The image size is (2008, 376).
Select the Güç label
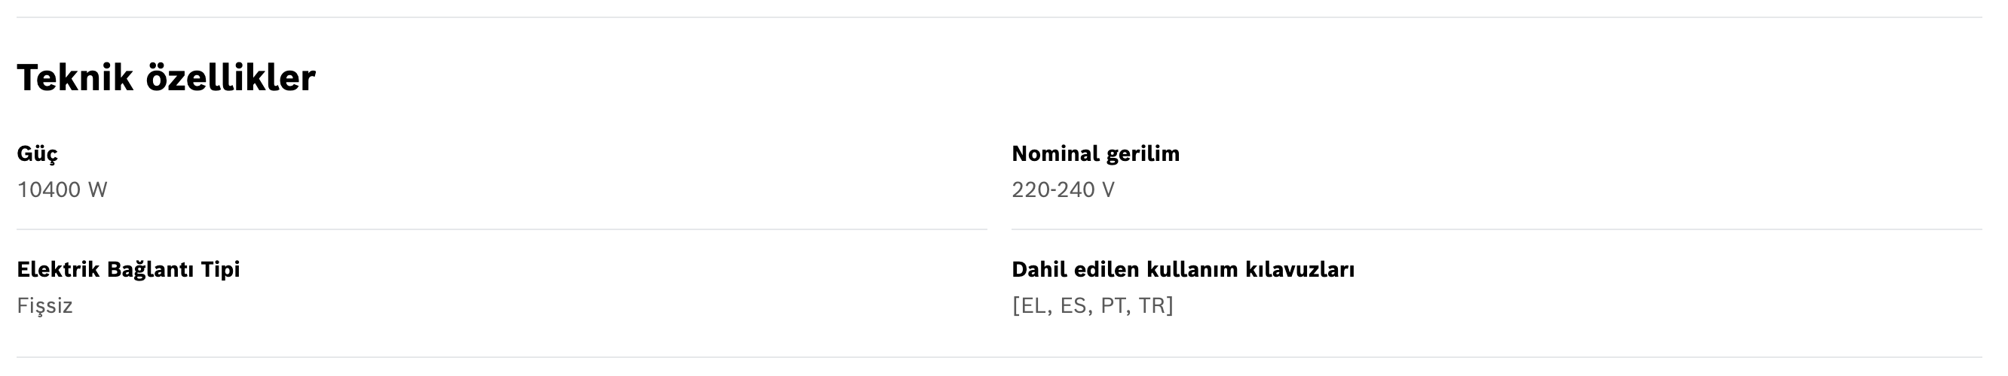point(38,154)
